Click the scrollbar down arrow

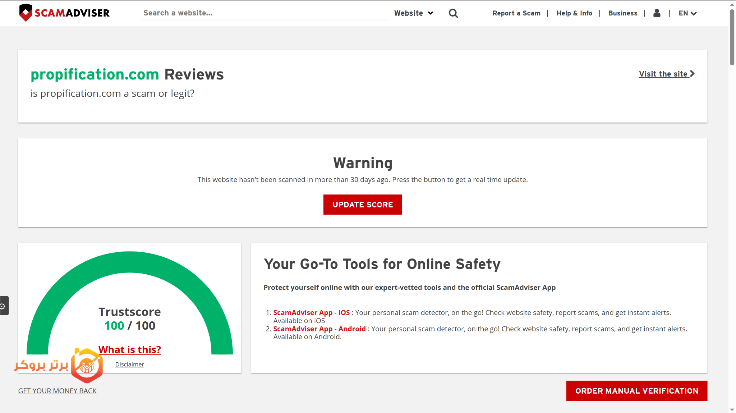coord(732,410)
